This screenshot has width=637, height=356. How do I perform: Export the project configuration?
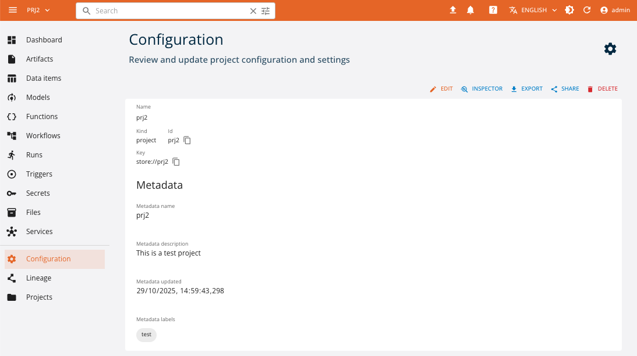coord(526,88)
